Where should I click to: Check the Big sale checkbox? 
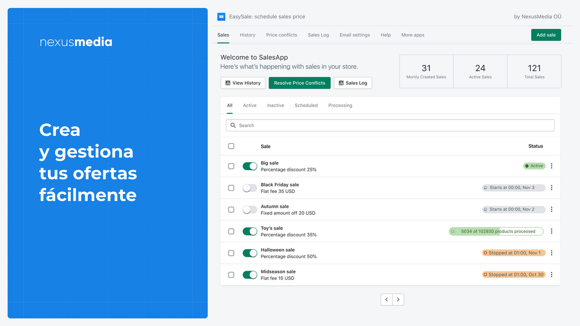[x=231, y=166]
